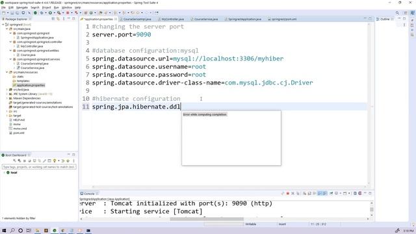Select HELP.md in Package Explorer
This screenshot has height=234, width=416.
tap(19, 120)
